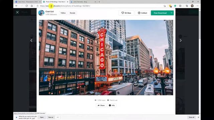Close the Bing search tab

(95, 2)
